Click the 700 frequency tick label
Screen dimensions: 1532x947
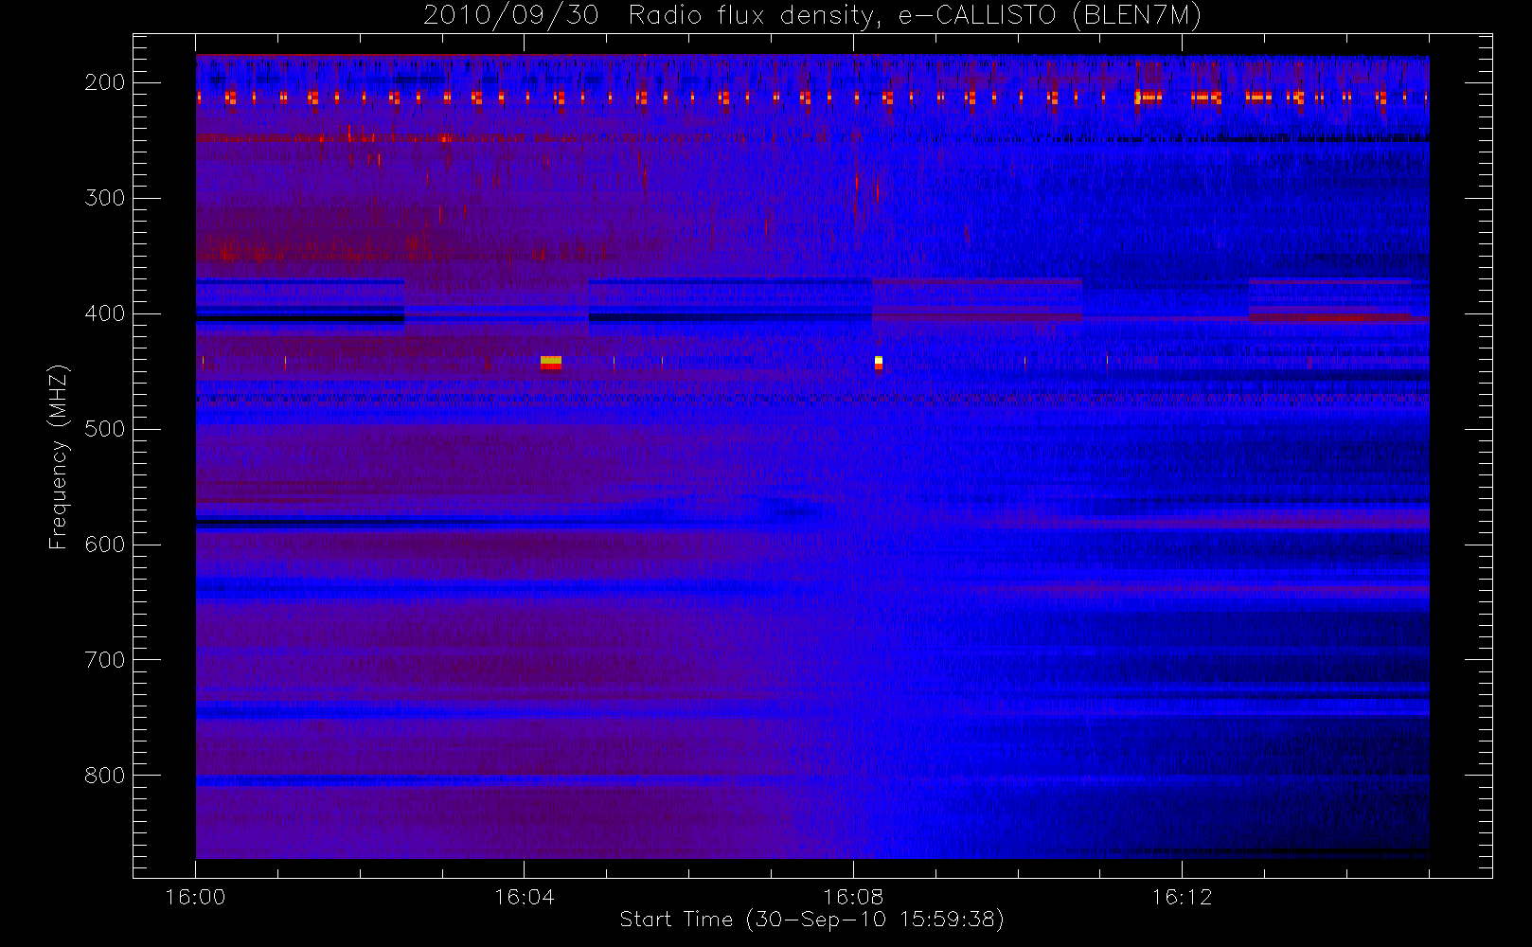tap(104, 660)
